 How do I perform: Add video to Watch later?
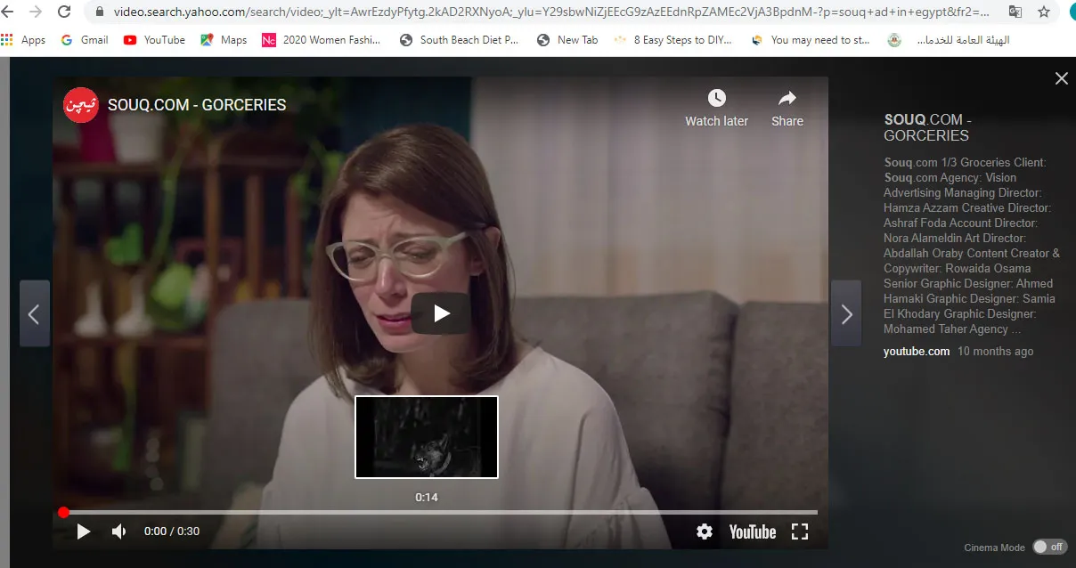pos(716,107)
